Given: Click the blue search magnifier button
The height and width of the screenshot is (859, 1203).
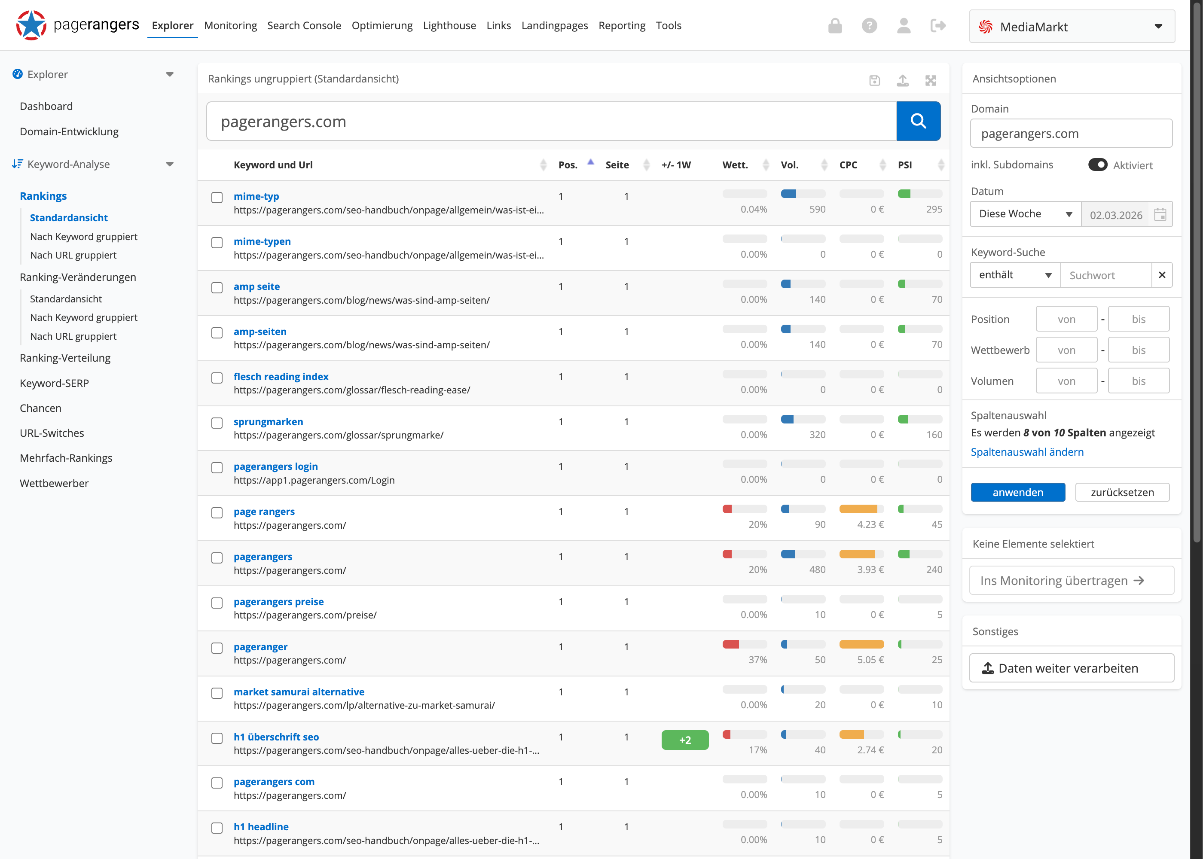Looking at the screenshot, I should (919, 121).
